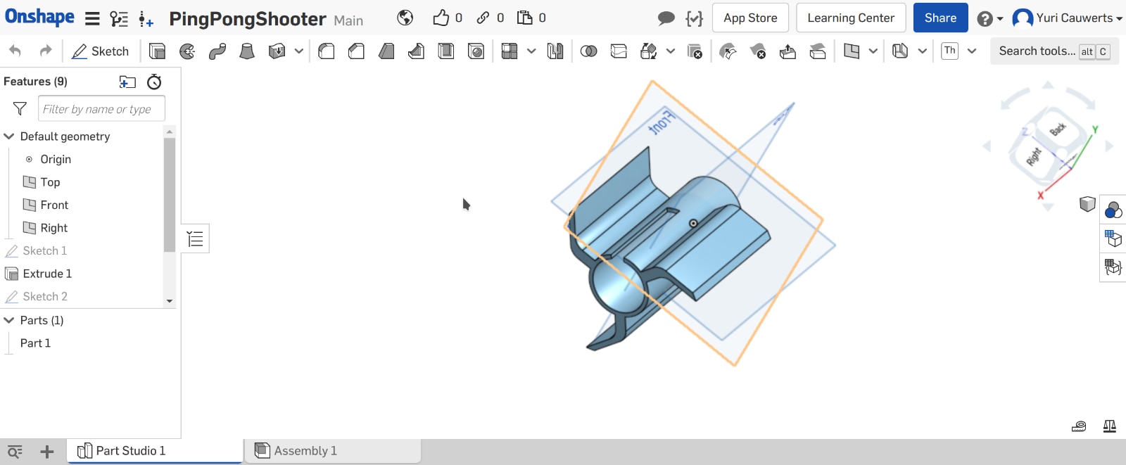
Task: Add a new tab with plus icon
Action: coord(47,452)
